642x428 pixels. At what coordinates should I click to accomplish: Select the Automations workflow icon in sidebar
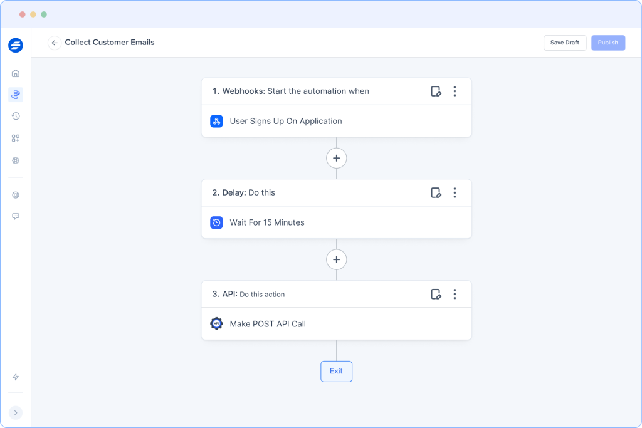[x=15, y=95]
